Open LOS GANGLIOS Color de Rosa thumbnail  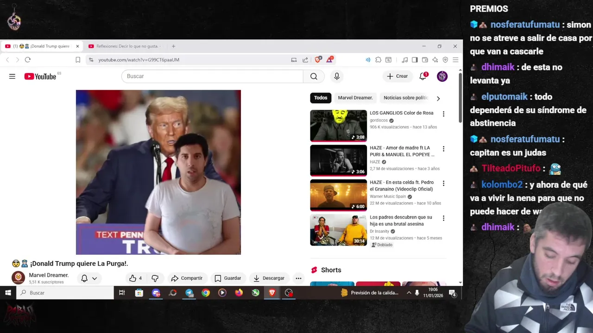[x=338, y=125]
